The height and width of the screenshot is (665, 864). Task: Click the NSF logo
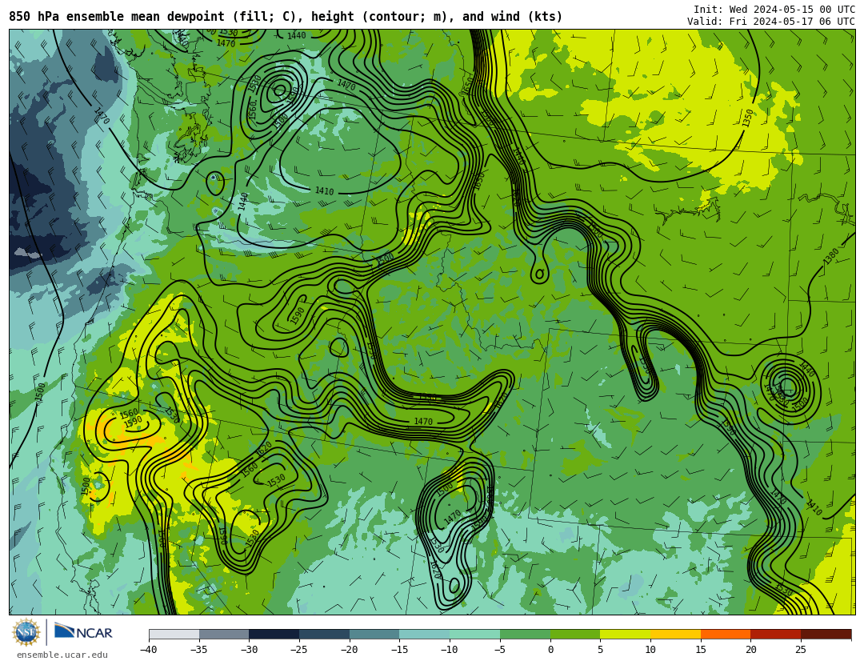(26, 632)
